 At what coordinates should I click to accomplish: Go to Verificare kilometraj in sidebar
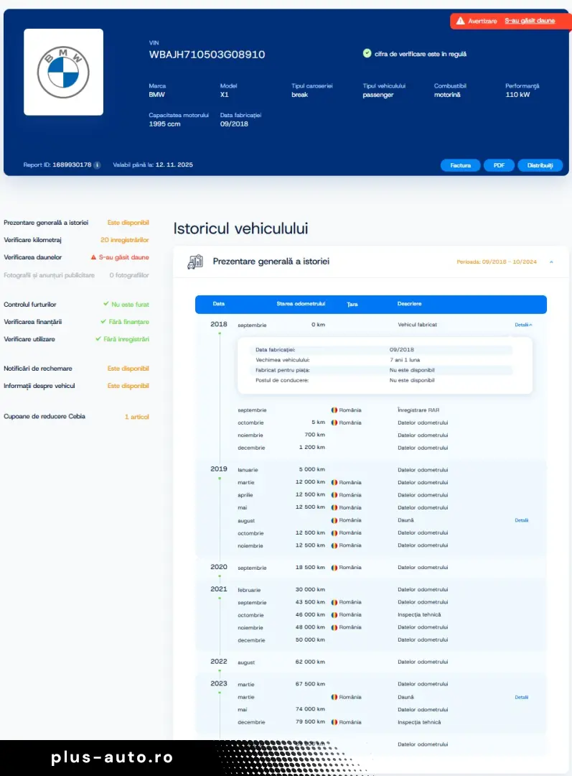(x=32, y=240)
